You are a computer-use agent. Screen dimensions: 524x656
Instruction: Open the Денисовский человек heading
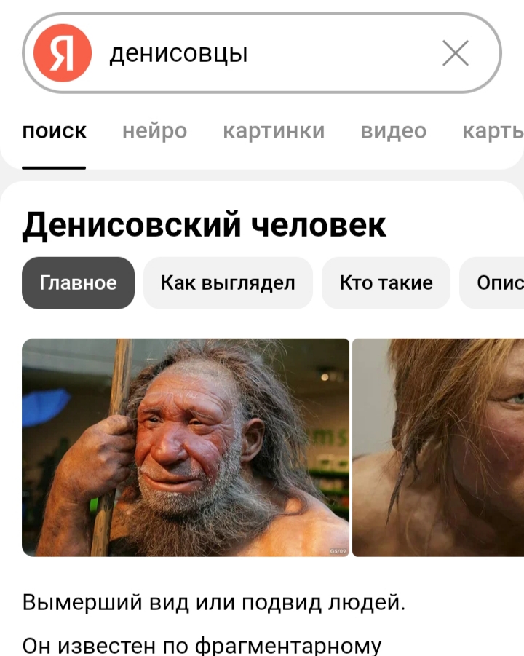204,225
